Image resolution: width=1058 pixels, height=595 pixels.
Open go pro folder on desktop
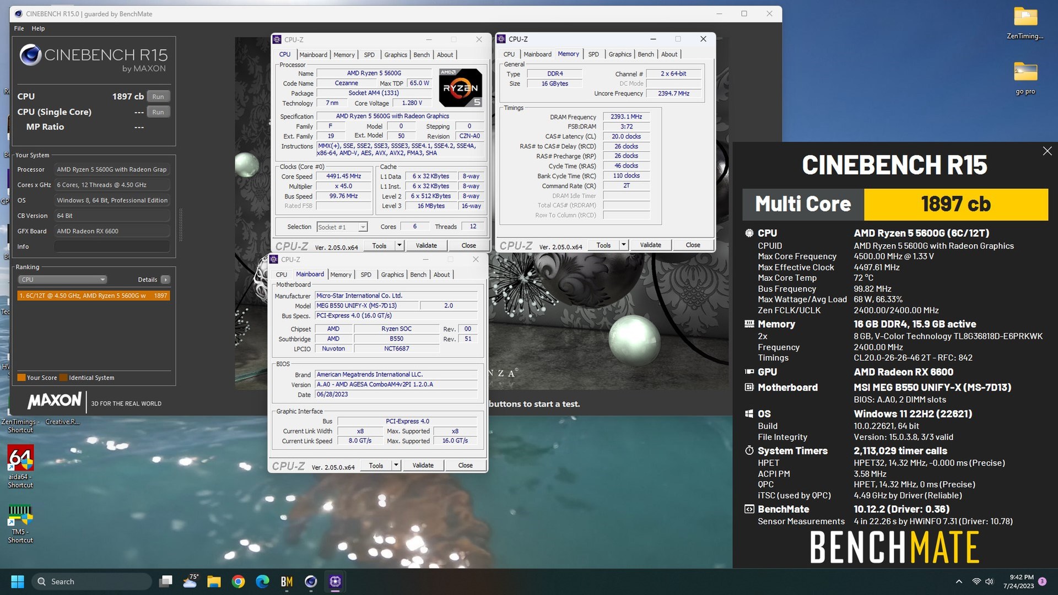coord(1025,78)
